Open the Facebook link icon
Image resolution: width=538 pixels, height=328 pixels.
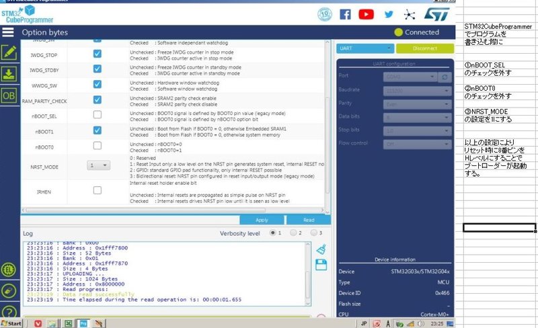(x=345, y=14)
